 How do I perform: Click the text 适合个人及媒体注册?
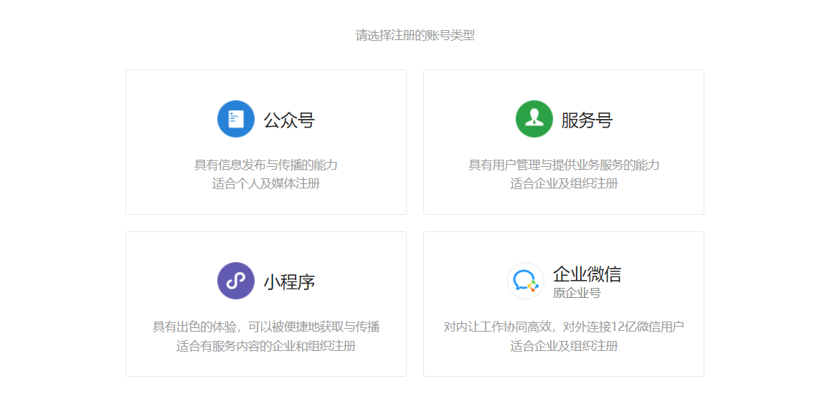266,184
